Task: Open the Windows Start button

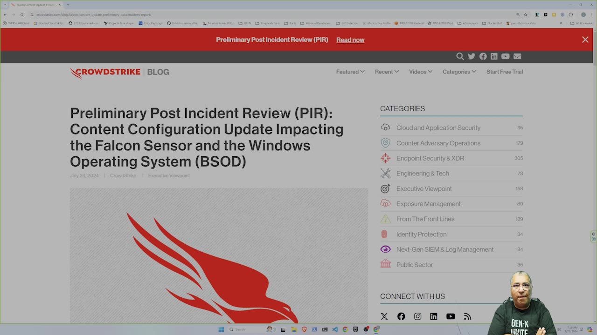Action: pos(221,329)
